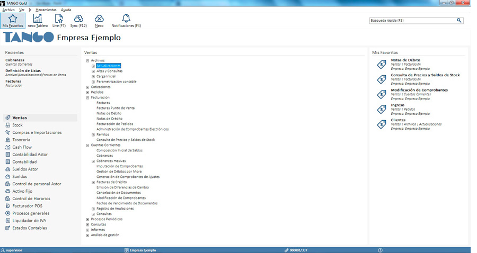The width and height of the screenshot is (477, 253).
Task: Click 000001/337 in status bar
Action: coord(298,250)
